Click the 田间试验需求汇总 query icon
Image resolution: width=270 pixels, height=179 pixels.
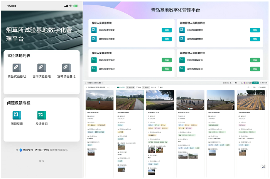182,60
